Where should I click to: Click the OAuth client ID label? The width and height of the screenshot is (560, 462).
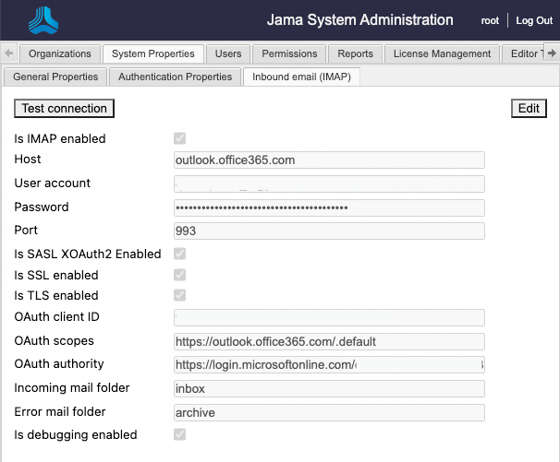(56, 316)
